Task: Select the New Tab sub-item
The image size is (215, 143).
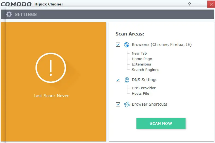Action: [139, 53]
